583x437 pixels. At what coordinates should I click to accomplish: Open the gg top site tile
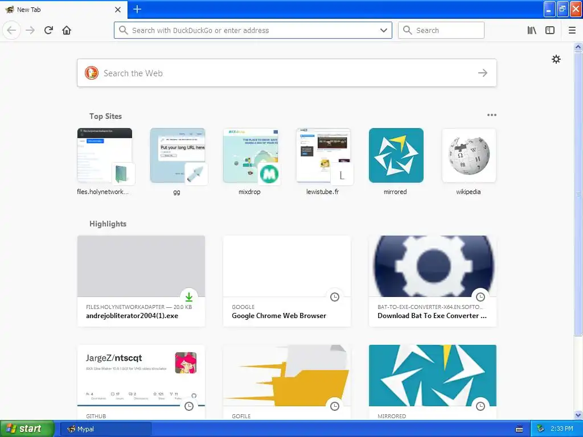click(x=178, y=161)
